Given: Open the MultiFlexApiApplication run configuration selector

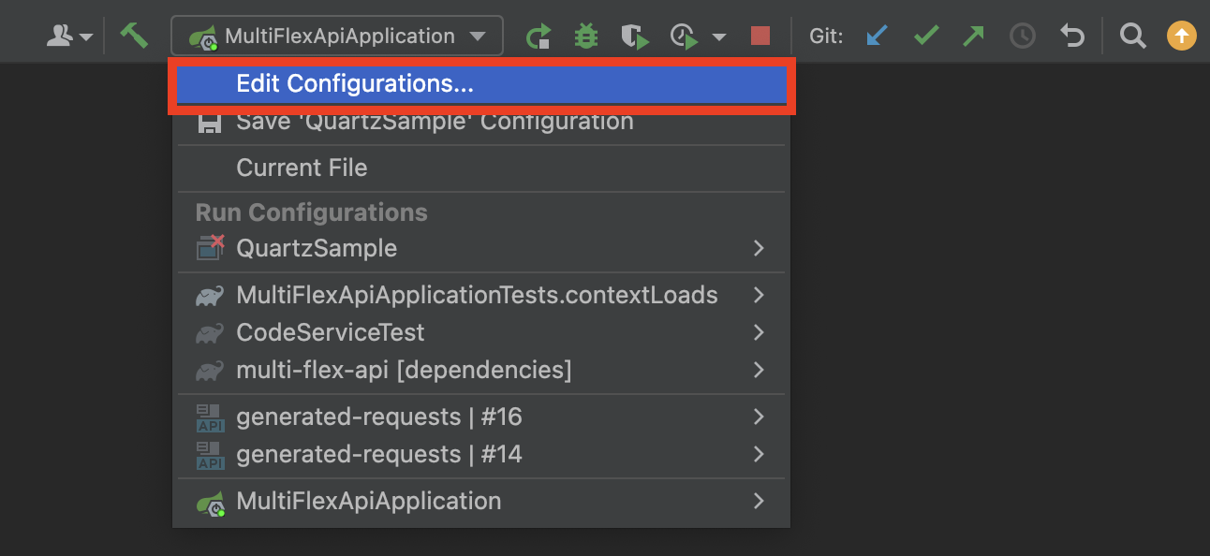Looking at the screenshot, I should (x=337, y=37).
